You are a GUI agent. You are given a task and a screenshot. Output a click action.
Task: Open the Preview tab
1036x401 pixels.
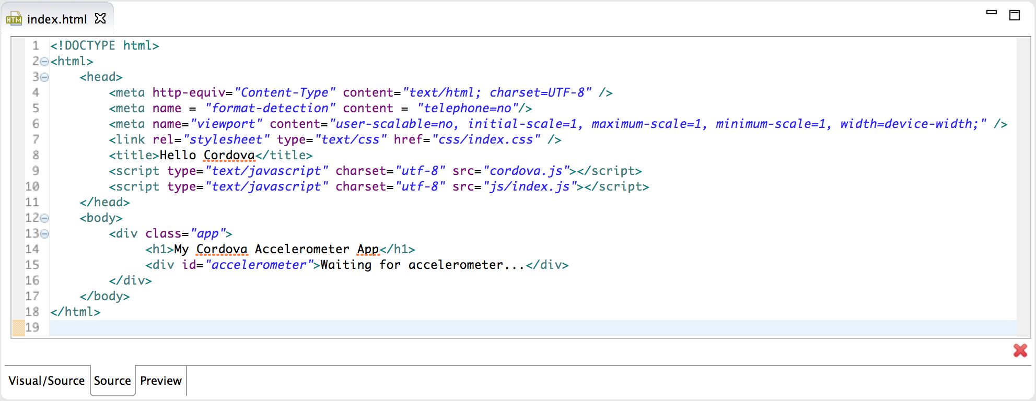(161, 381)
